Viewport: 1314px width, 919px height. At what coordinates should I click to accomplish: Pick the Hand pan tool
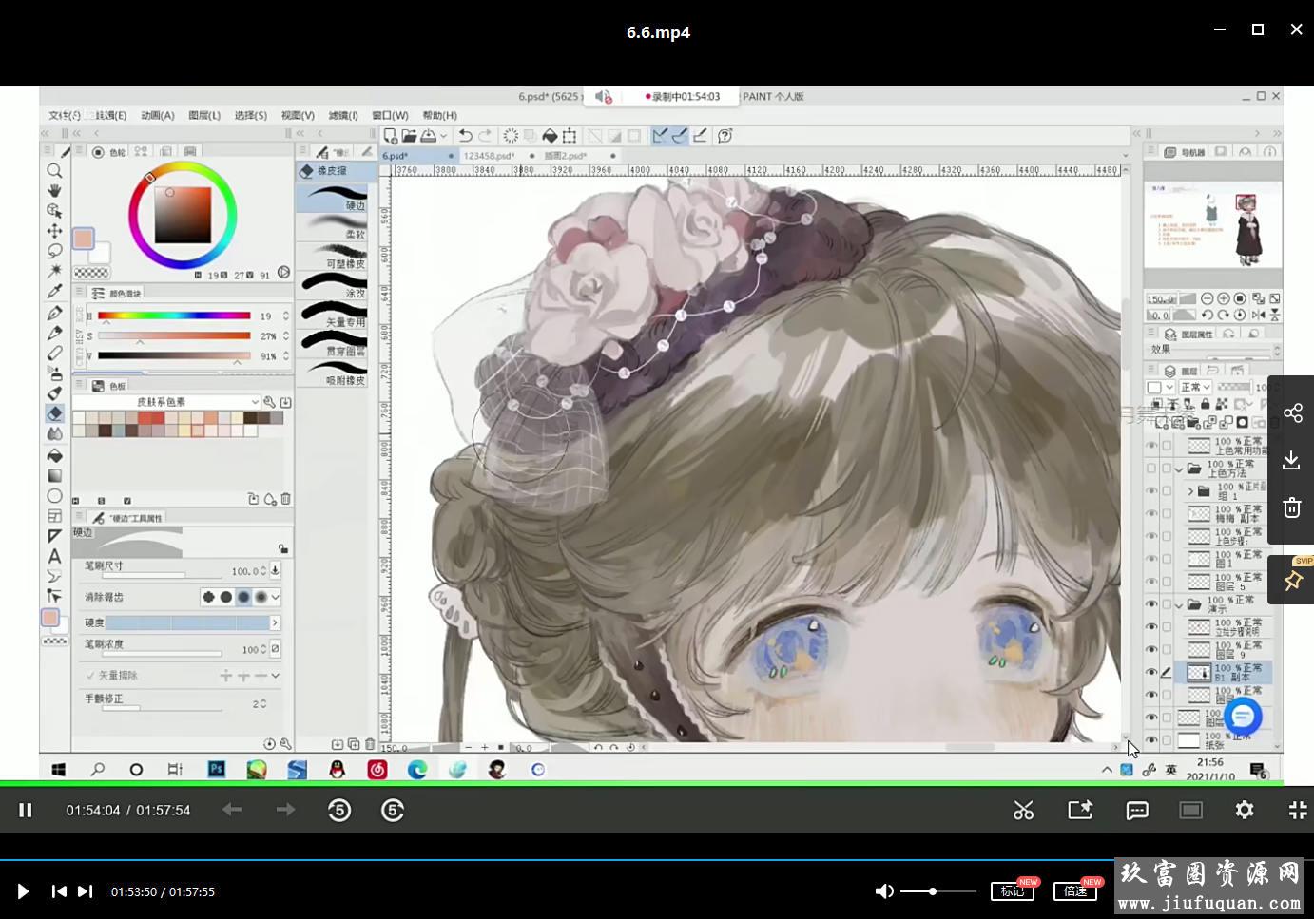(54, 191)
